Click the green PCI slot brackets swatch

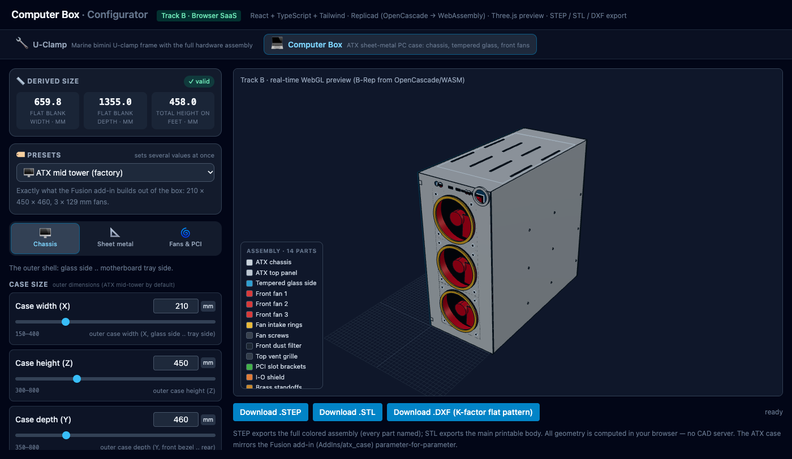point(249,366)
